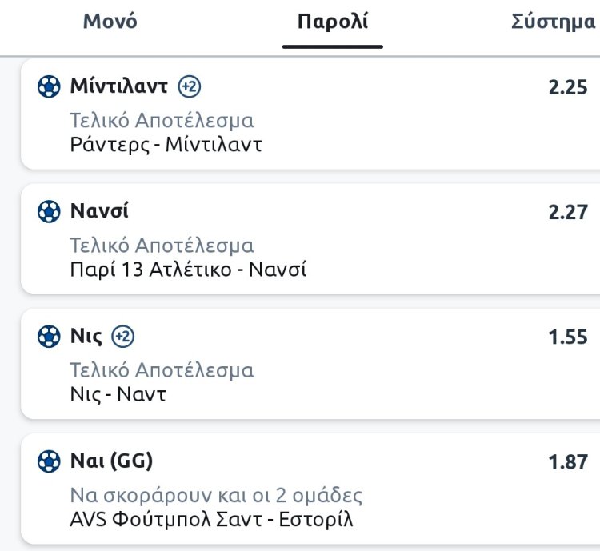Open the Νις - Ναντ match
Screen dimensions: 600x551
[118, 394]
